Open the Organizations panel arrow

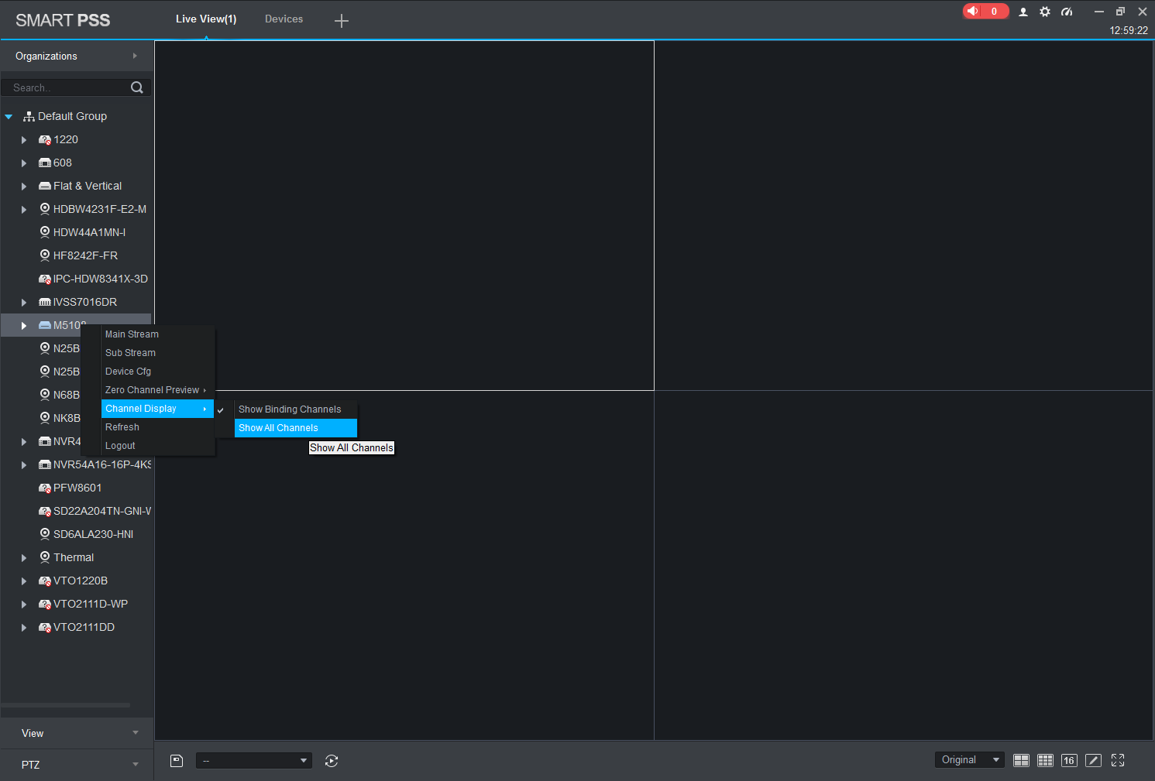pos(135,56)
